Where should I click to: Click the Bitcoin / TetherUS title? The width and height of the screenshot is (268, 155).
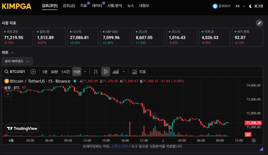[x=40, y=81]
